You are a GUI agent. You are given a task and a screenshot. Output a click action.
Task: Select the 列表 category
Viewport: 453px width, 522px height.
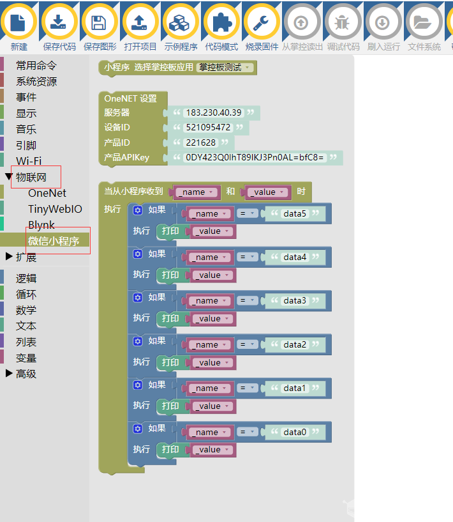tap(26, 342)
